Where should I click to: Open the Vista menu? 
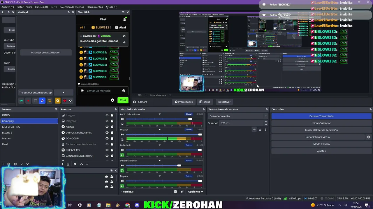[29, 7]
